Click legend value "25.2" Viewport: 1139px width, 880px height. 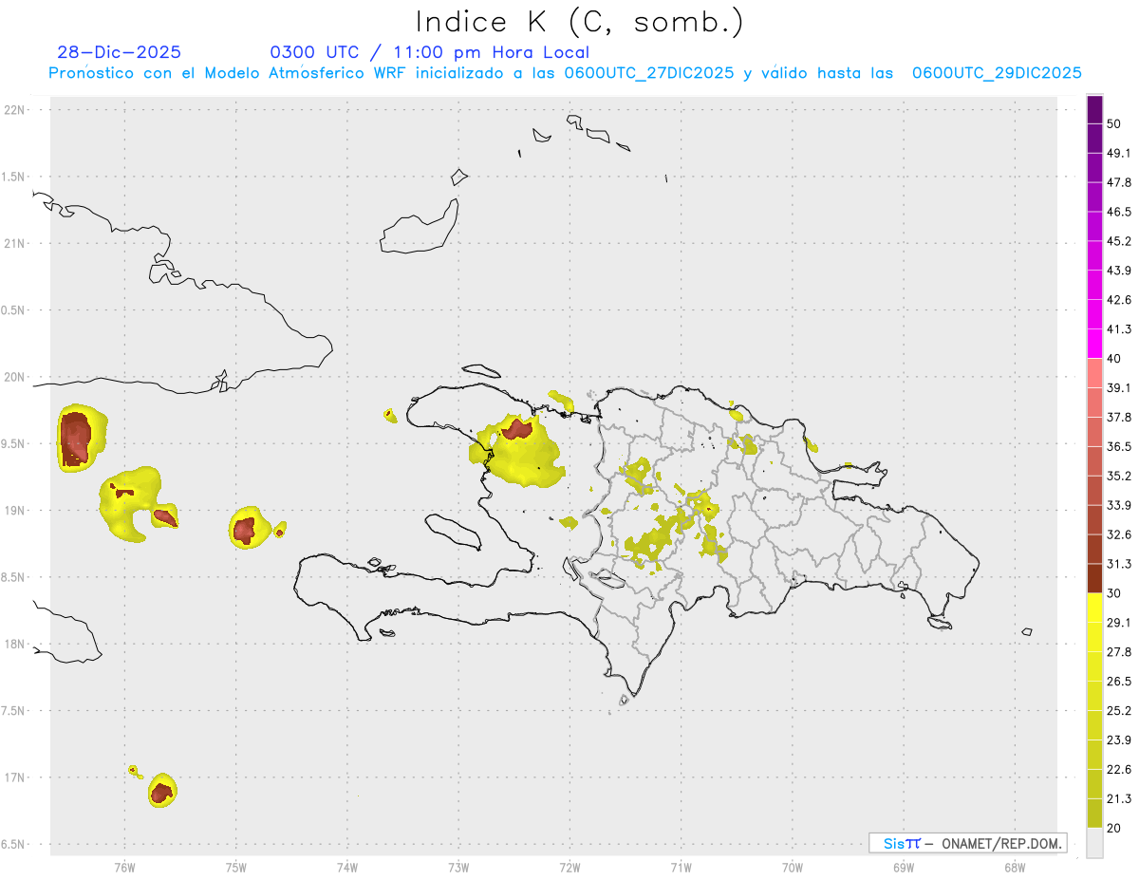1118,711
